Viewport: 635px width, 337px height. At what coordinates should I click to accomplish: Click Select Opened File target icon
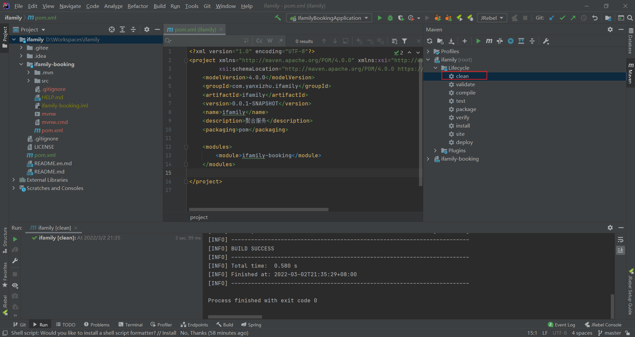pos(112,29)
